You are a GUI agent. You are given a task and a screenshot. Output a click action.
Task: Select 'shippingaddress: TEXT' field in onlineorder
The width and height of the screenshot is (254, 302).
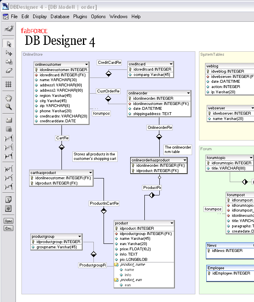click(x=159, y=114)
